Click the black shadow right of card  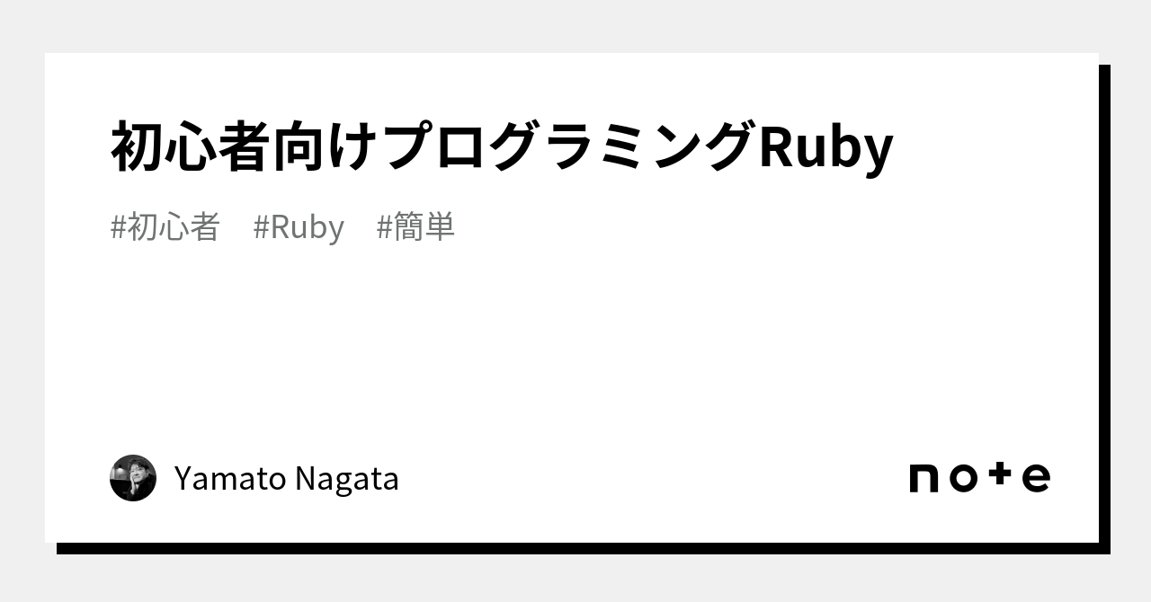click(1104, 305)
